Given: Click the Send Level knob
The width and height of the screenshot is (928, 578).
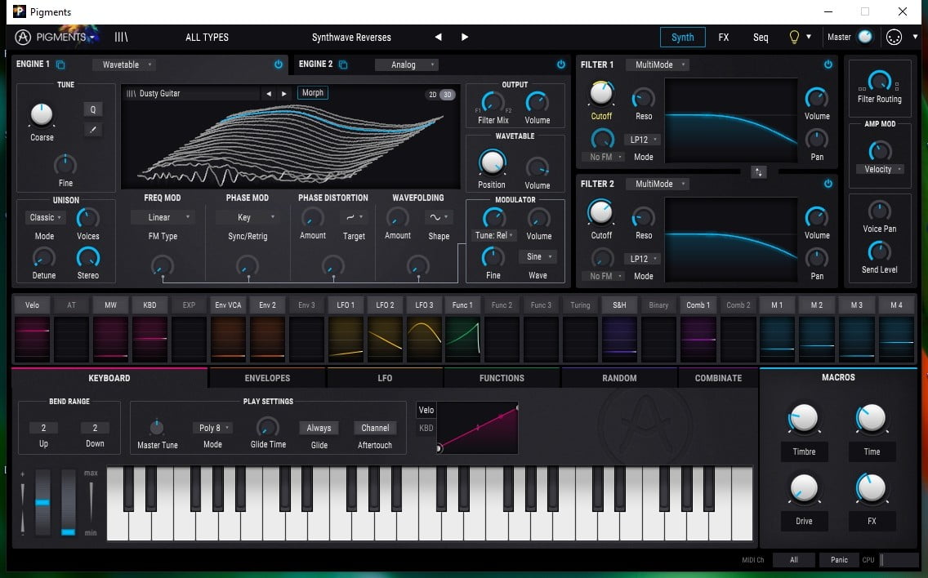Looking at the screenshot, I should [x=880, y=252].
